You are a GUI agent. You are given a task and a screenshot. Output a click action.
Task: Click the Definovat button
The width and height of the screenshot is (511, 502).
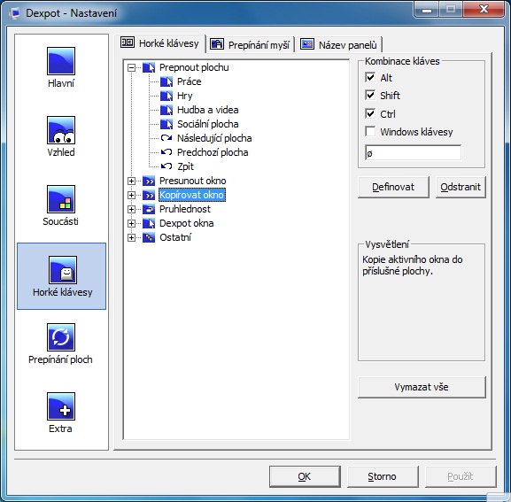pos(393,187)
